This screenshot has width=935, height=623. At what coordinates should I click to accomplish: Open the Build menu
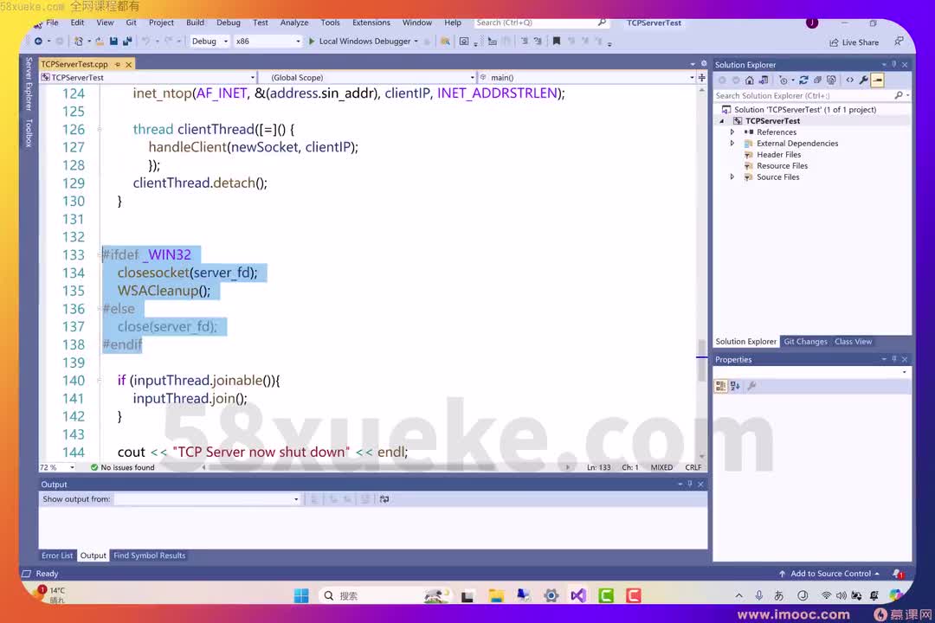(x=195, y=22)
